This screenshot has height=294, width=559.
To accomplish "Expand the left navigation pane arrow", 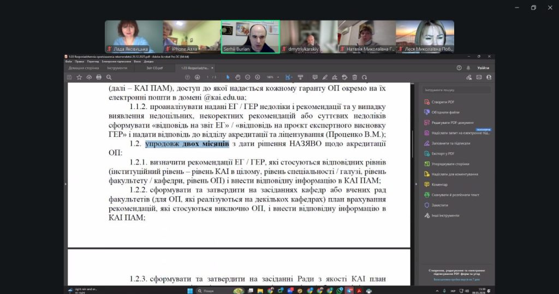I will (x=65, y=184).
